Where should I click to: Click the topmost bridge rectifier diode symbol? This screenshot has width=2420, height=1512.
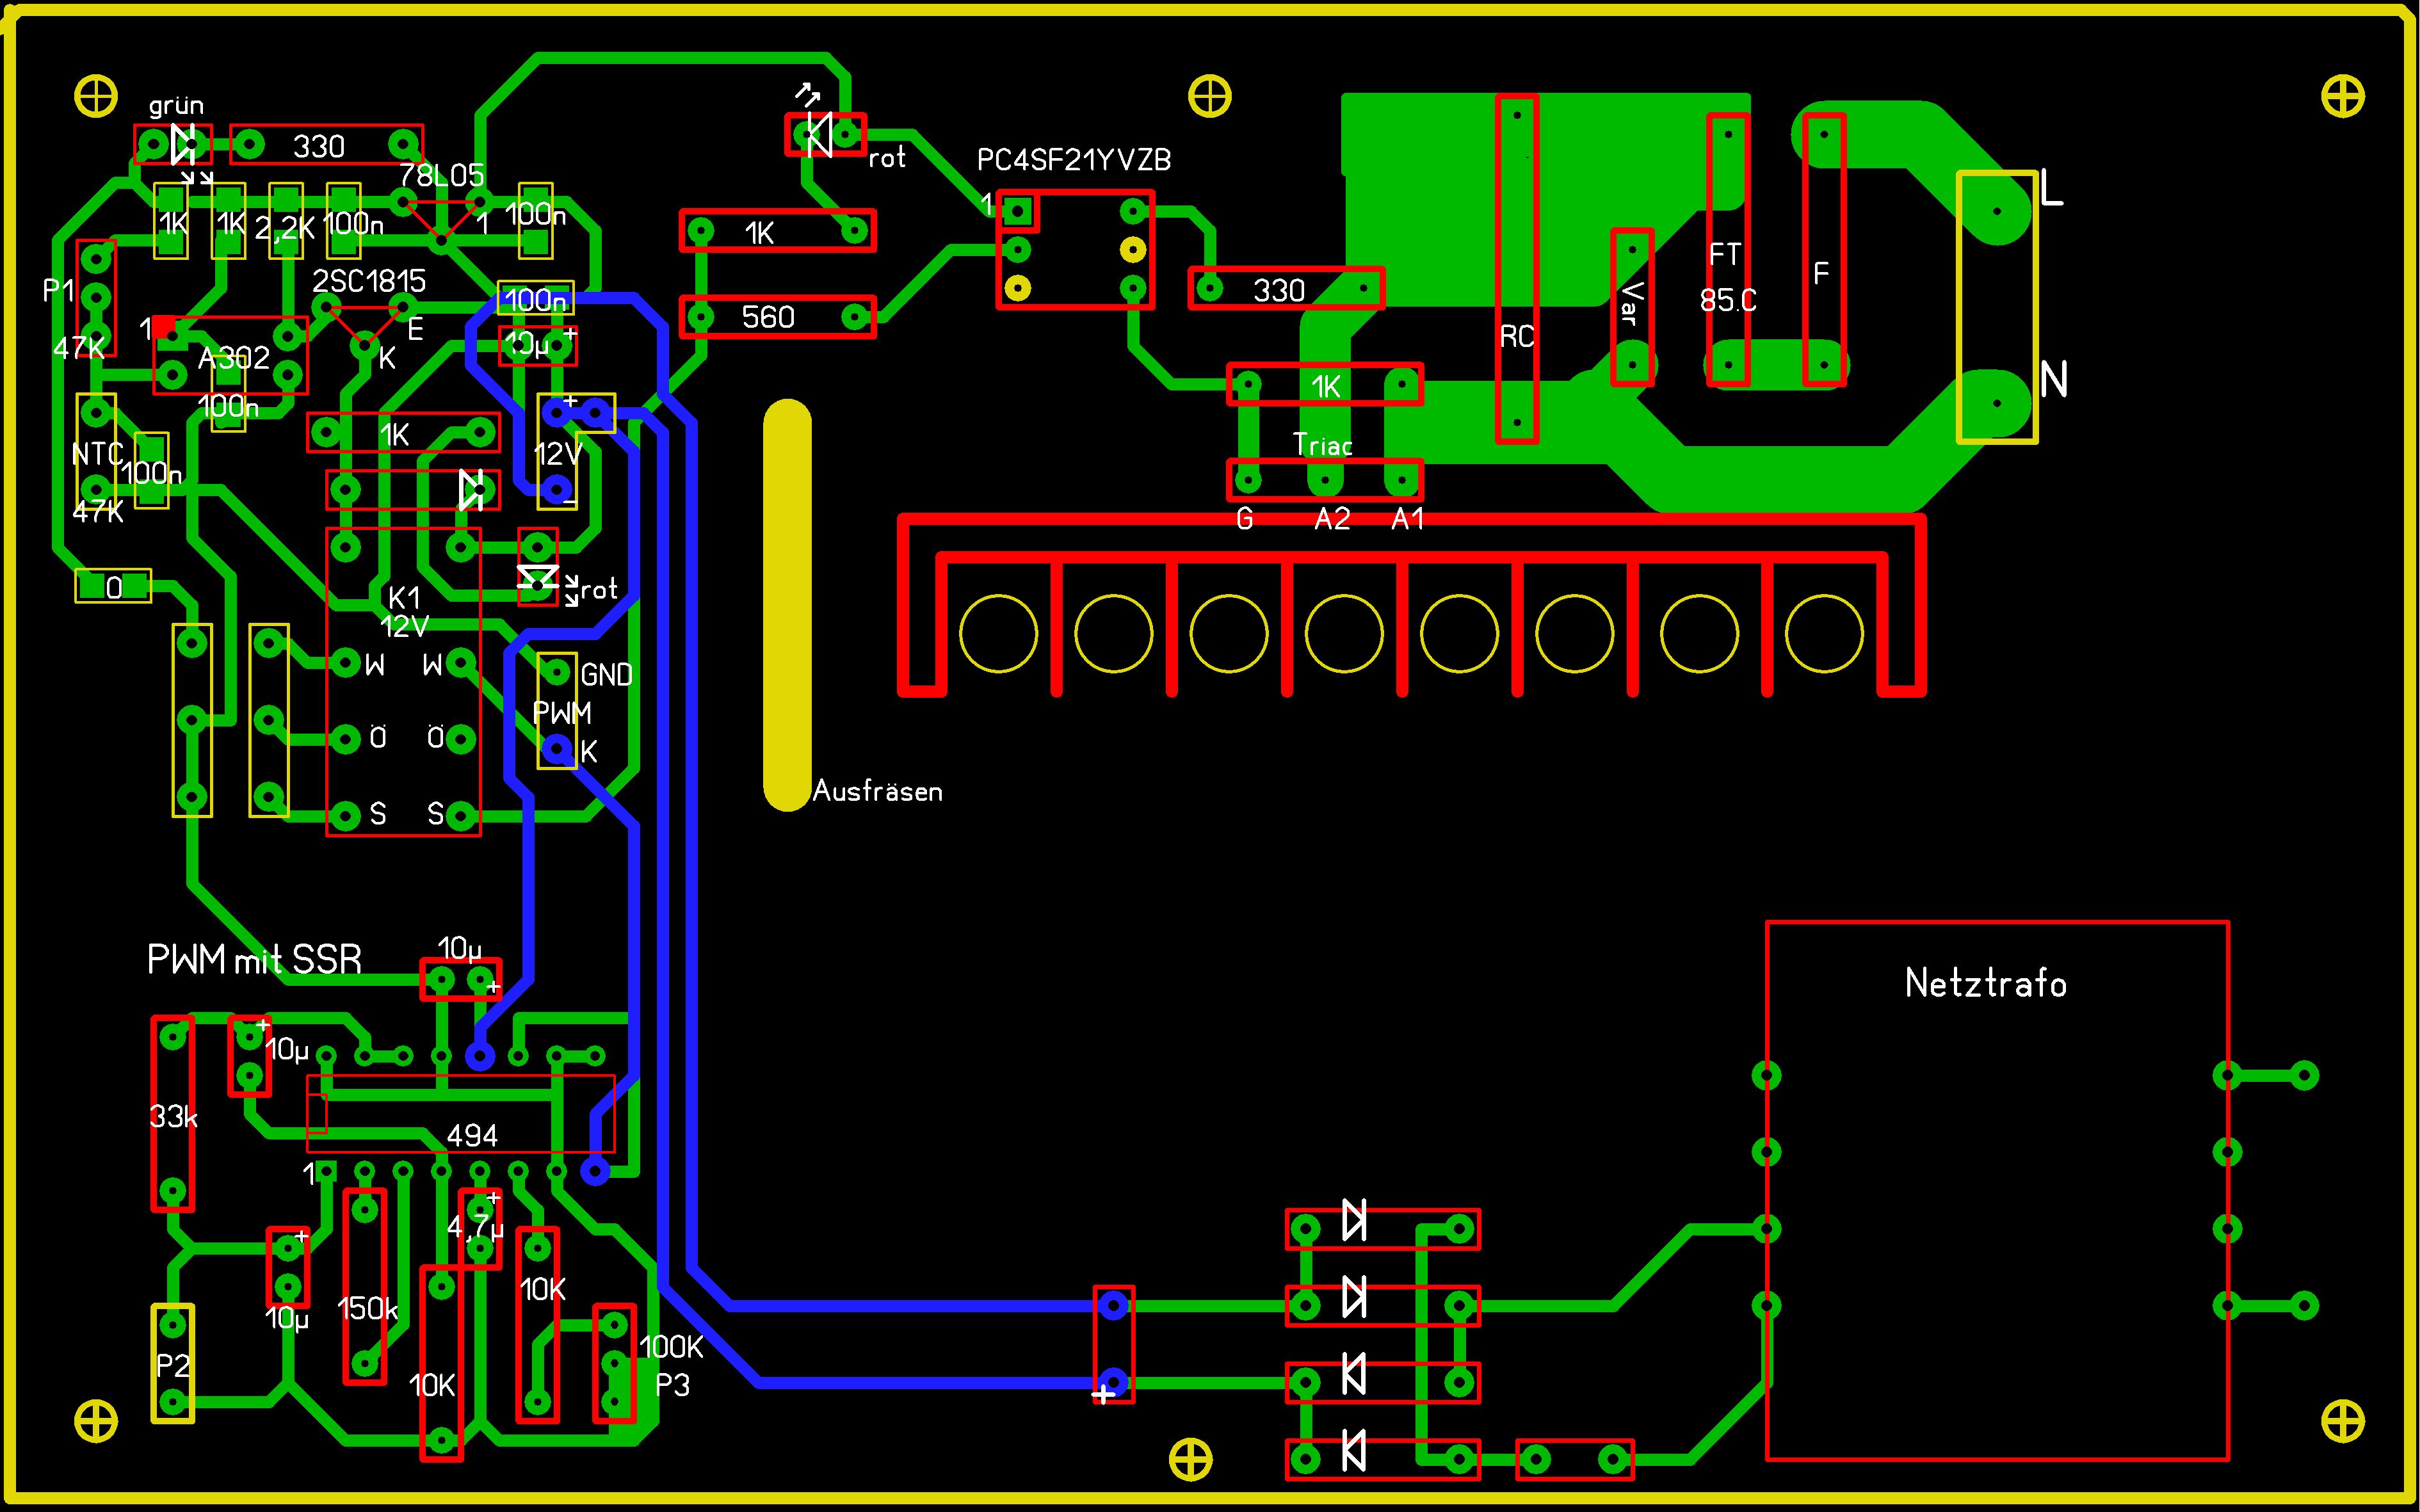pyautogui.click(x=1354, y=1221)
